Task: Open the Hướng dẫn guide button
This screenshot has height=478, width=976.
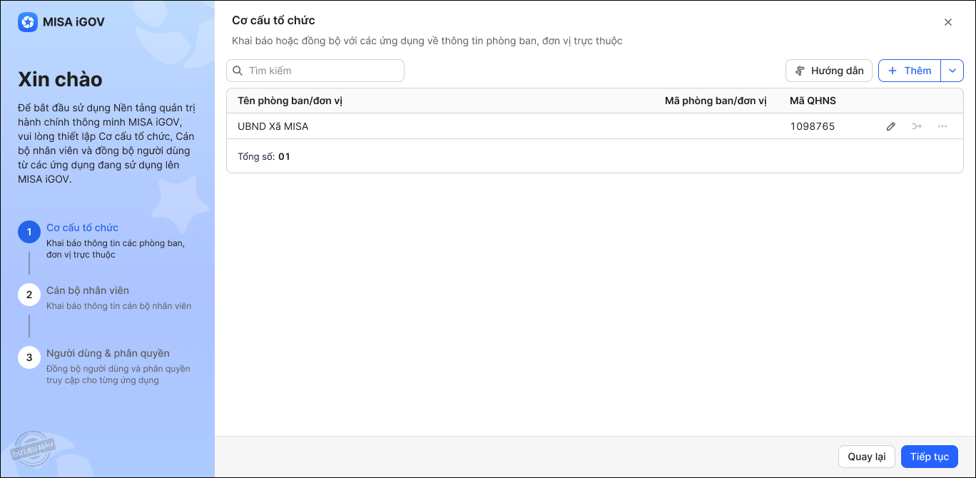Action: click(829, 71)
